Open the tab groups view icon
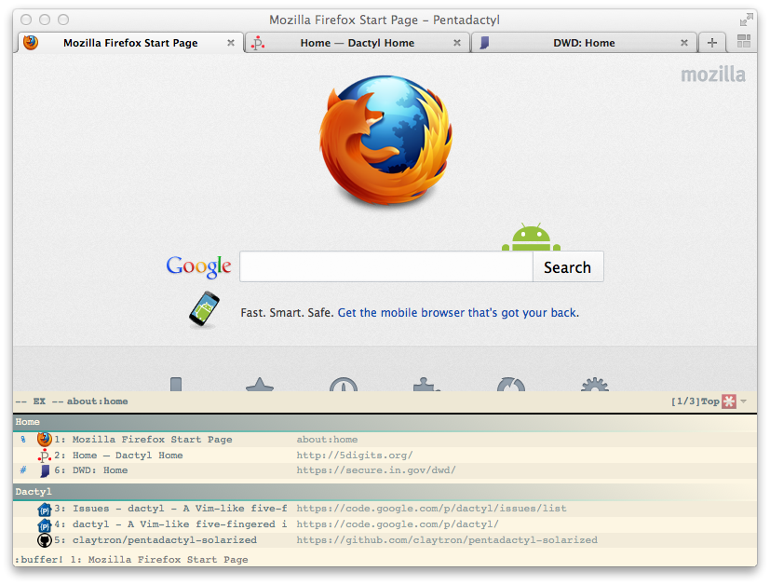Screen dimensions: 770x585 (x=744, y=41)
